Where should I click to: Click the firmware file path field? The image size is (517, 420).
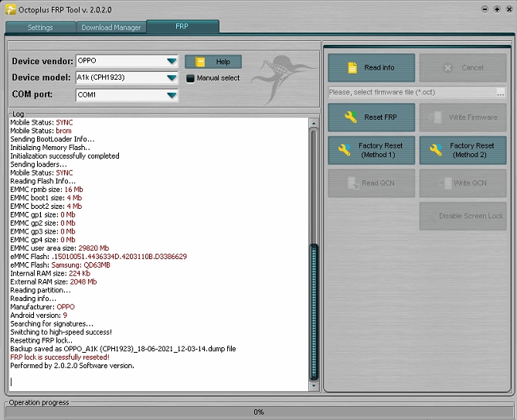[x=412, y=92]
